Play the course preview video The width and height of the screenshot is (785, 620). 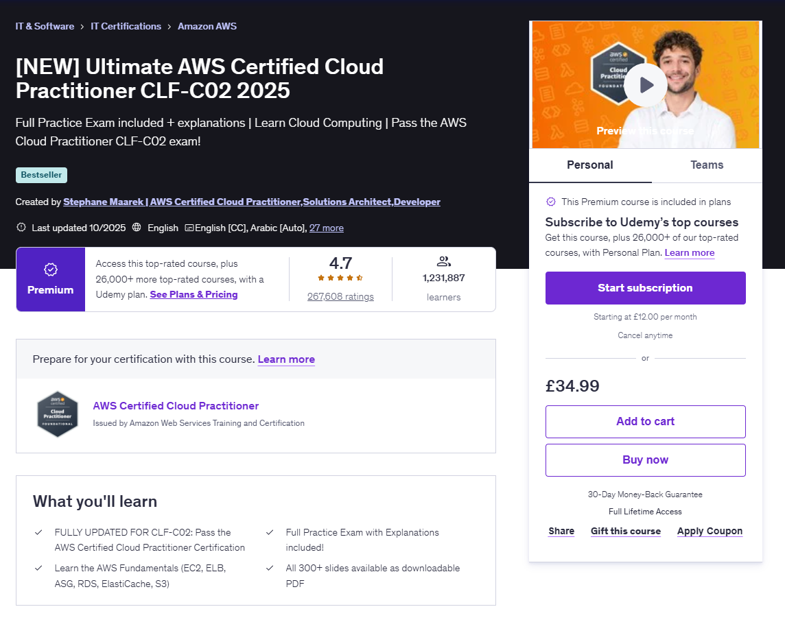coord(646,85)
